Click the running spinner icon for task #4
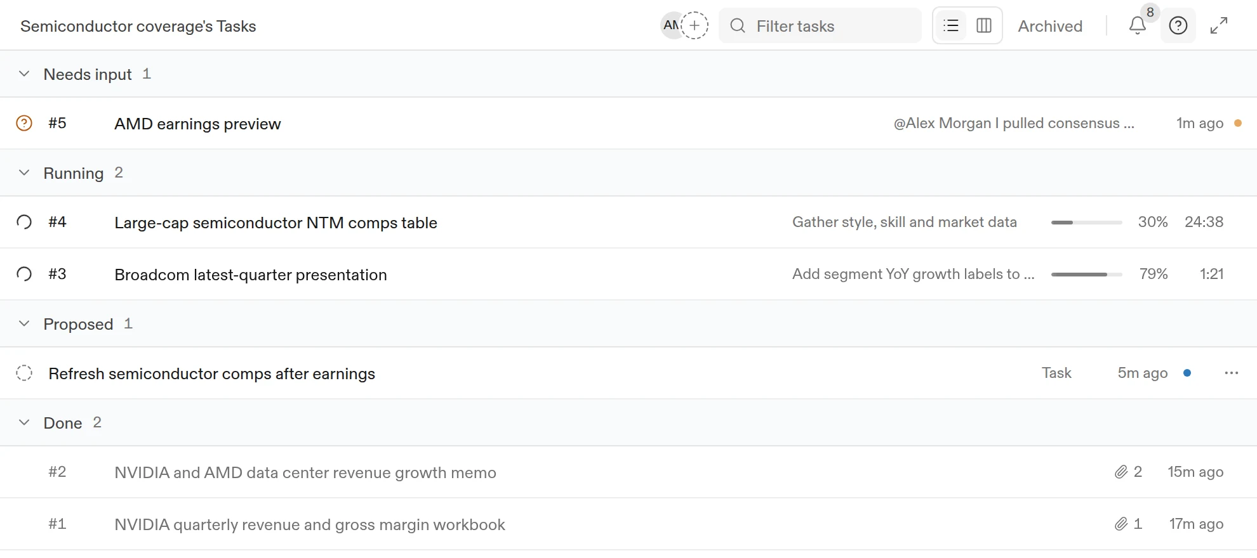Screen dimensions: 1257x558 [24, 222]
